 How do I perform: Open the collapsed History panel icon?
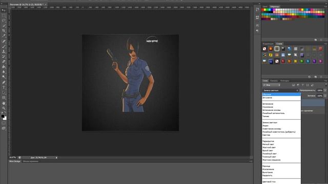pos(257,10)
